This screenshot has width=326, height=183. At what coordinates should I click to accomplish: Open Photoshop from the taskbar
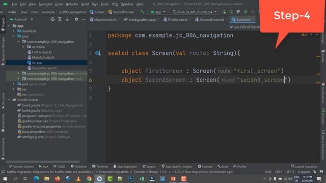pyautogui.click(x=131, y=179)
